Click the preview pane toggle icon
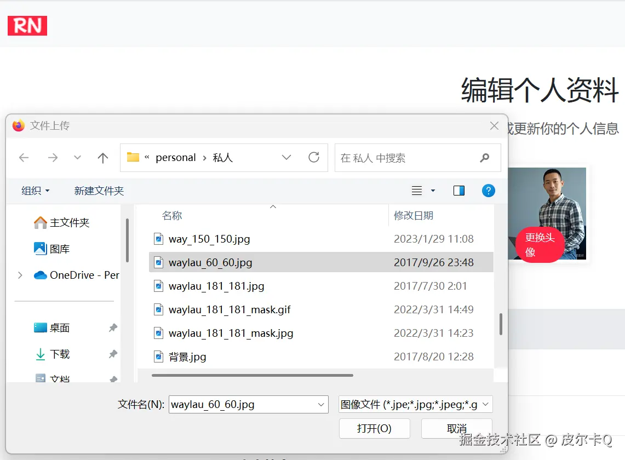The image size is (625, 460). tap(459, 191)
